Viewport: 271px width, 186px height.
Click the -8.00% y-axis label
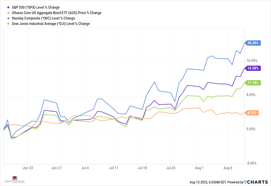point(252,163)
